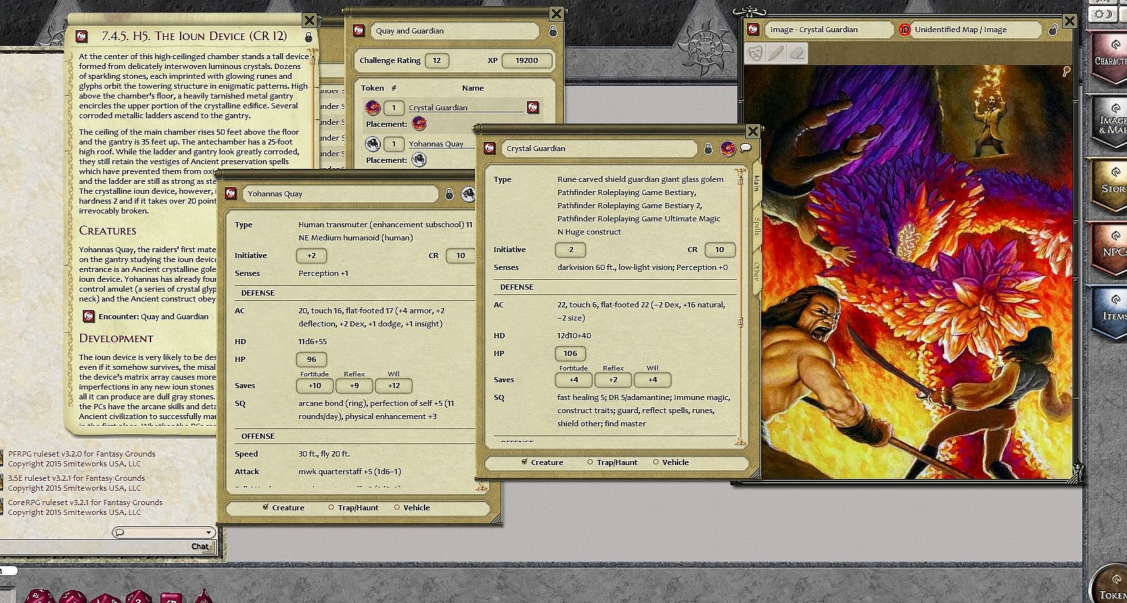
Task: Click the Yohannas Quay placement token
Action: pos(419,160)
